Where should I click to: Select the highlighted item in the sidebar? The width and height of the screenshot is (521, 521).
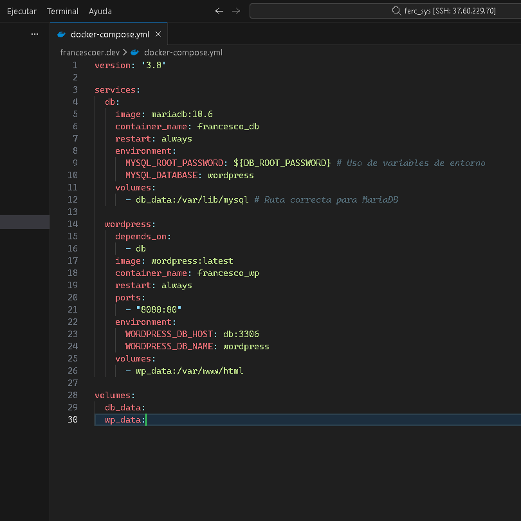[x=24, y=222]
